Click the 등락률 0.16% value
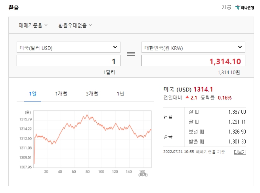Viewport: 260px width, 193px height. 224,98
